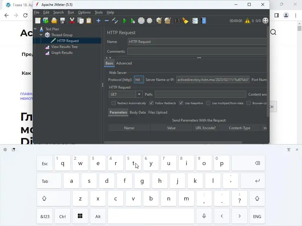Open Help with the question mark icon
302x226 pixels.
tap(203, 21)
